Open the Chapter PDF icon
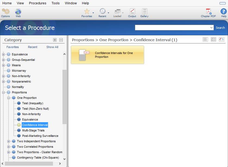Screen dimensions: 228x167 click(x=208, y=11)
